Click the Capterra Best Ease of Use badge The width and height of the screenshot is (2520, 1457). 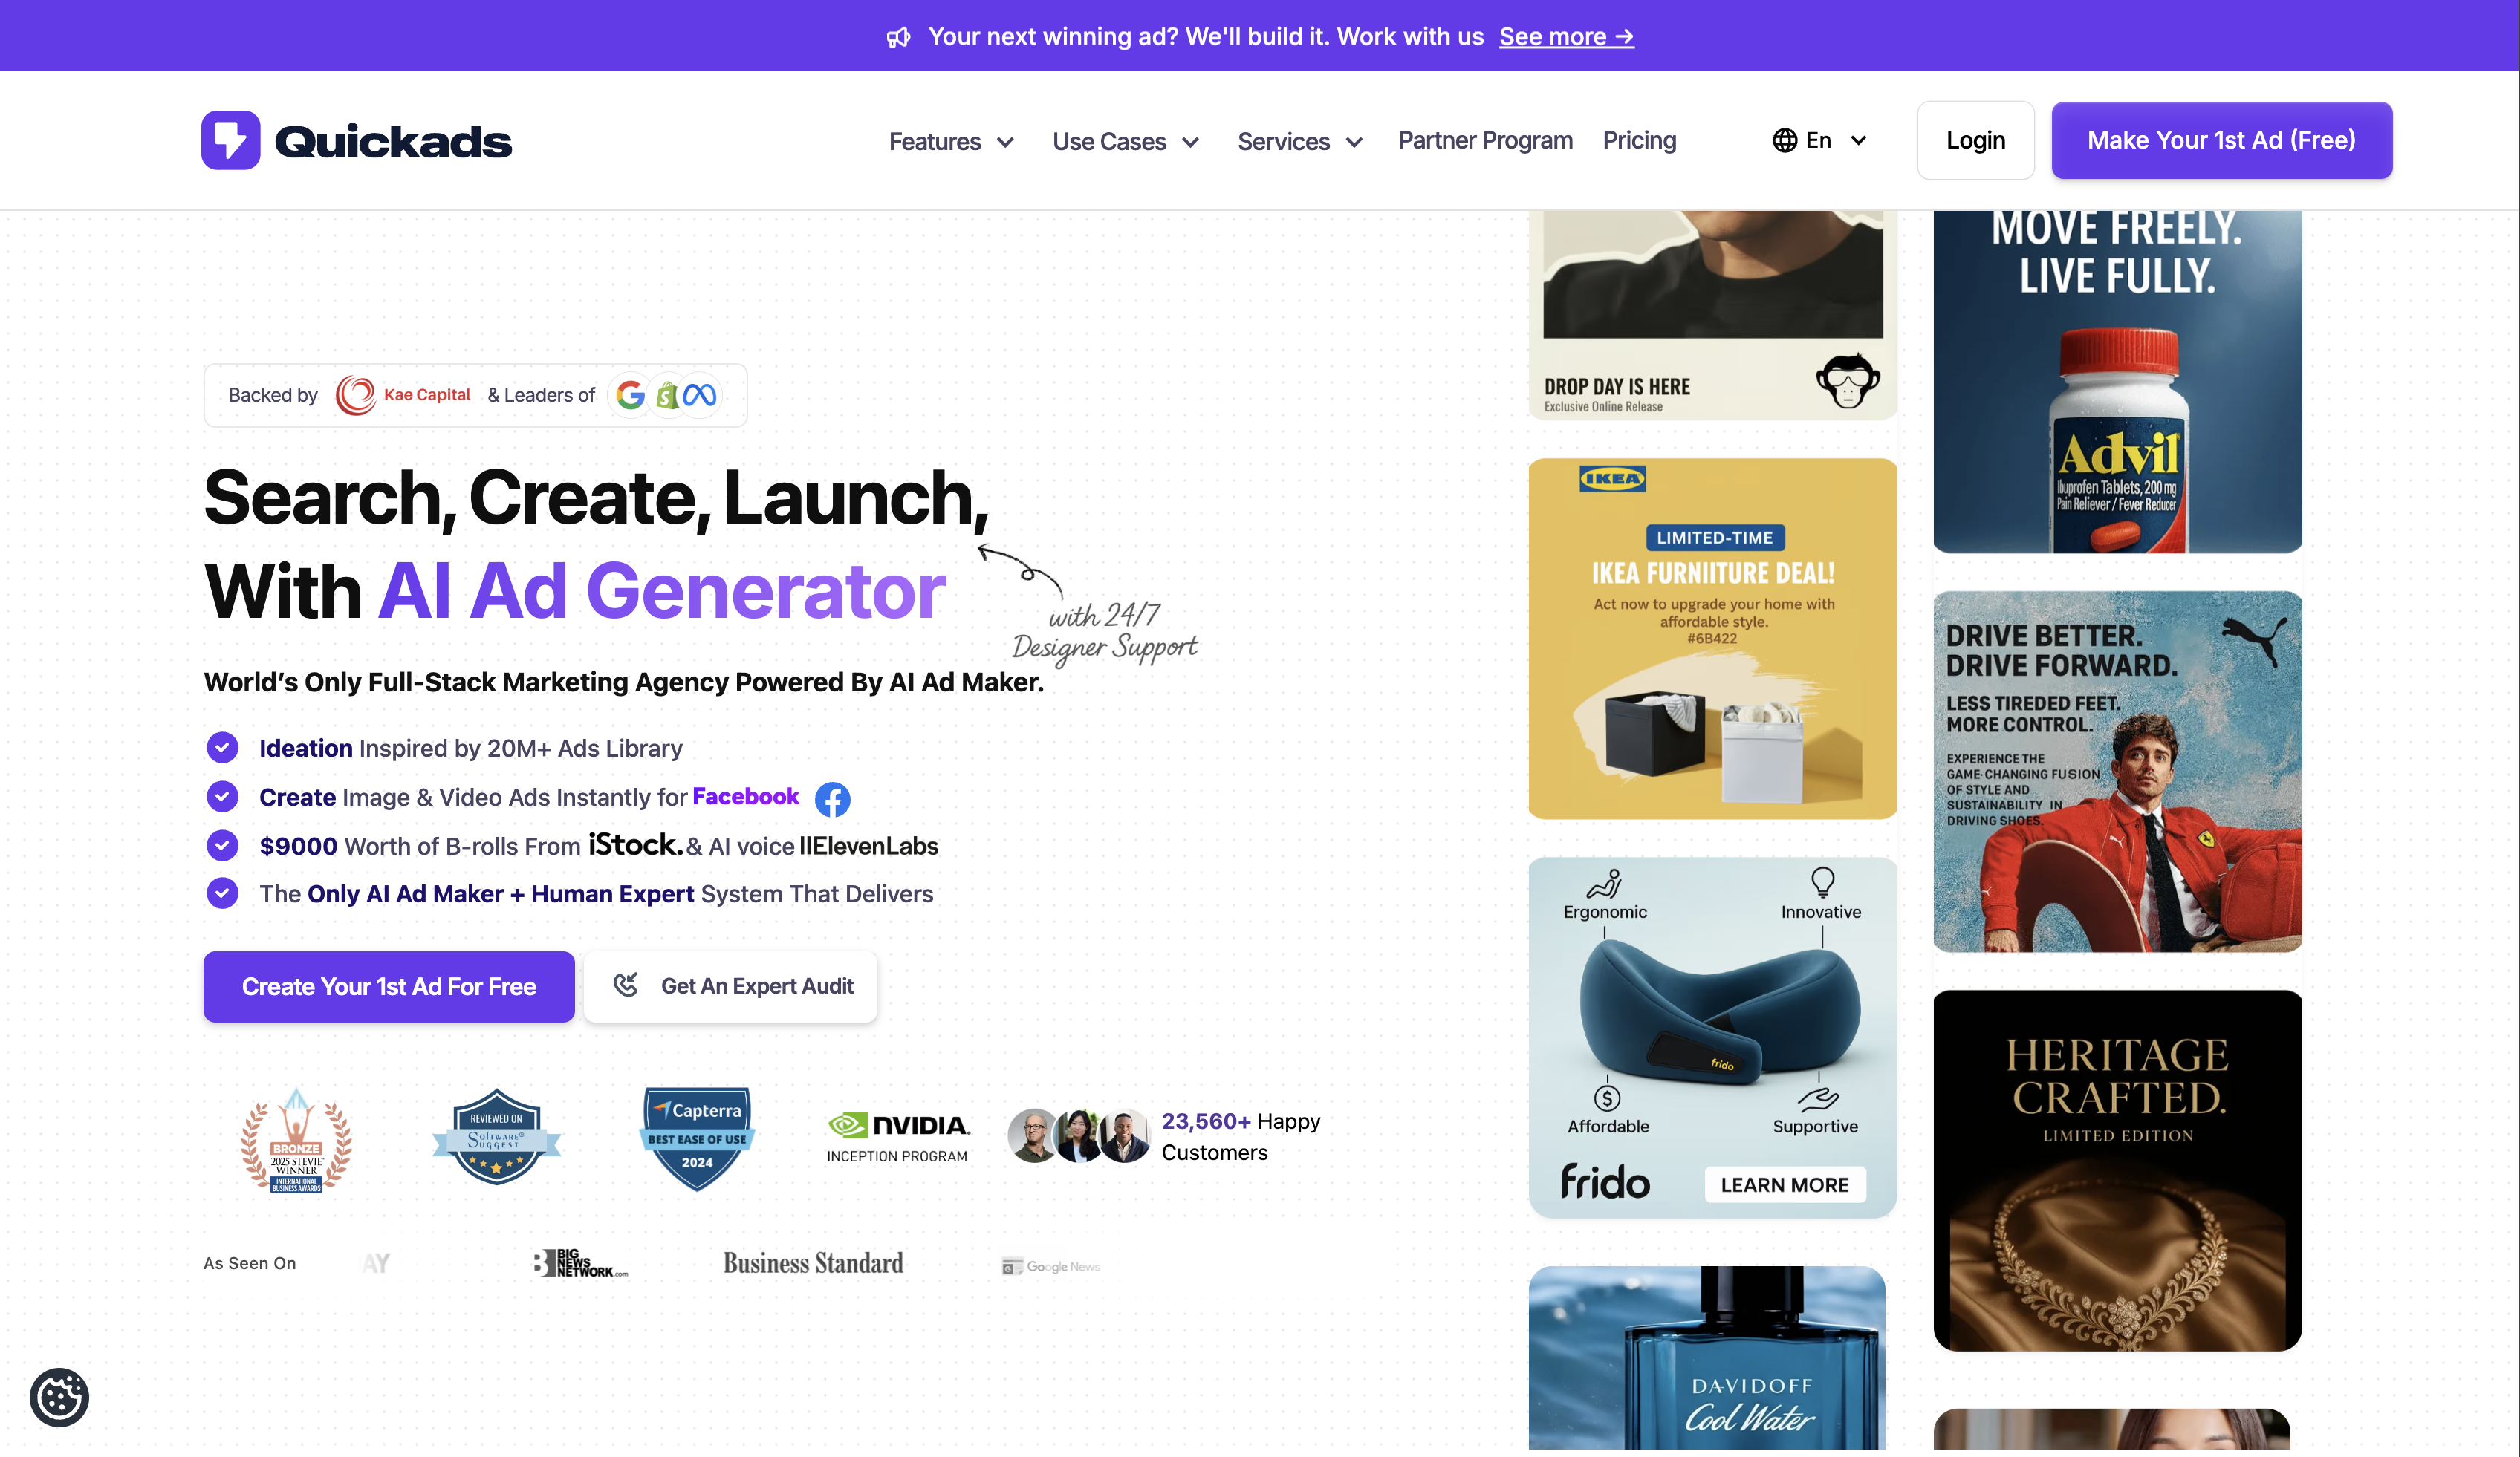click(697, 1138)
